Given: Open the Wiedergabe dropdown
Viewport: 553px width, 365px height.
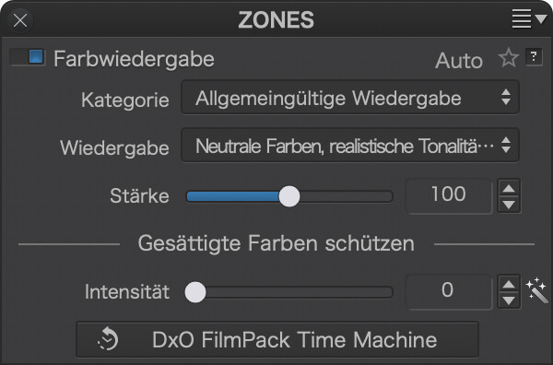Looking at the screenshot, I should [350, 146].
